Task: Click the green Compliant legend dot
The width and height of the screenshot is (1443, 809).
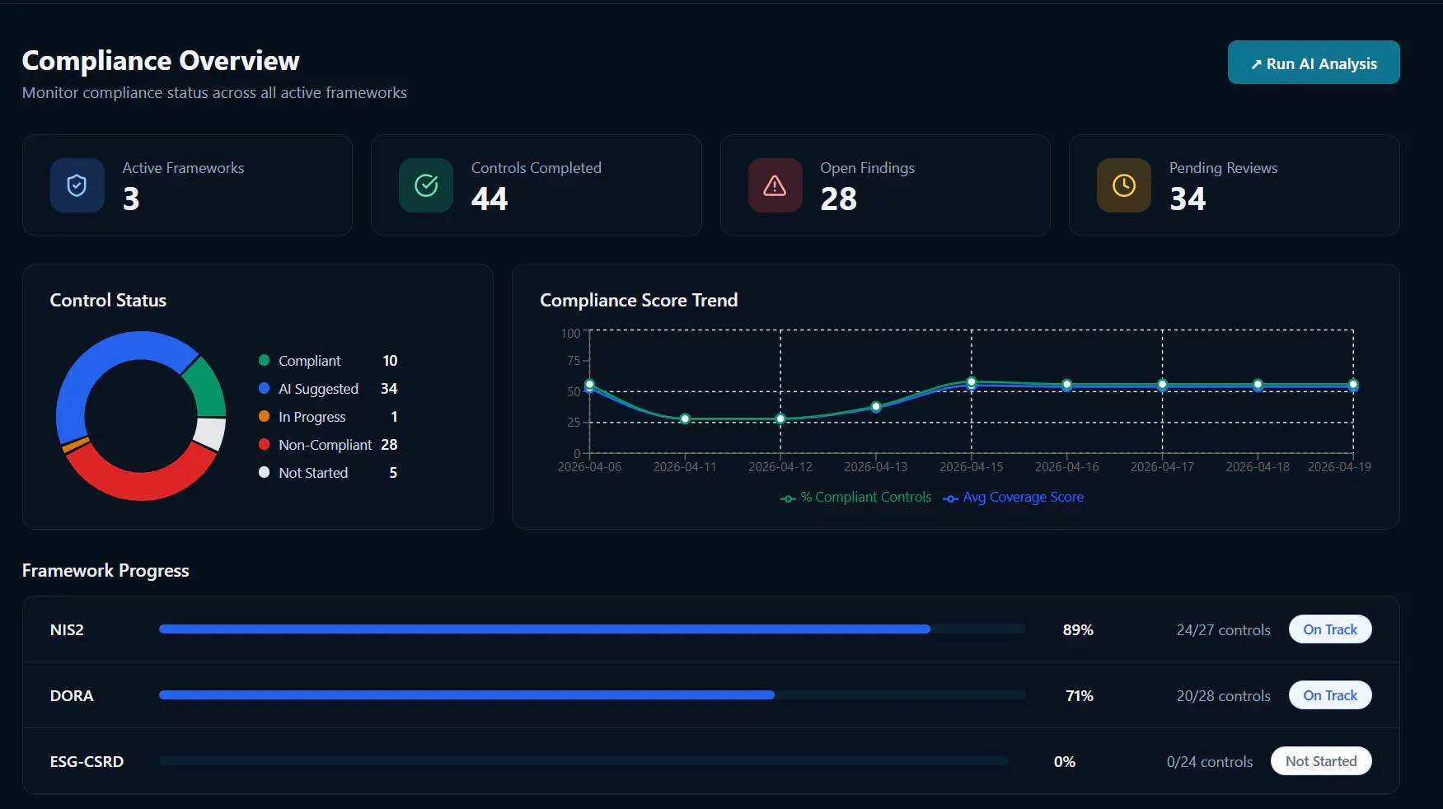Action: point(264,360)
